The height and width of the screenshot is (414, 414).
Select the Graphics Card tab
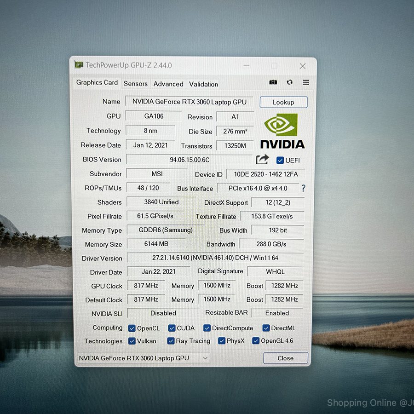97,82
